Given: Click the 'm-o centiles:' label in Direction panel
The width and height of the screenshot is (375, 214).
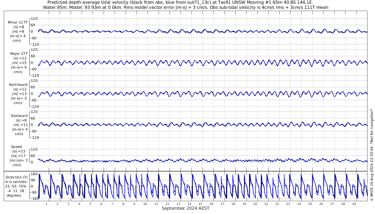Looking at the screenshot, I should [x=17, y=182].
